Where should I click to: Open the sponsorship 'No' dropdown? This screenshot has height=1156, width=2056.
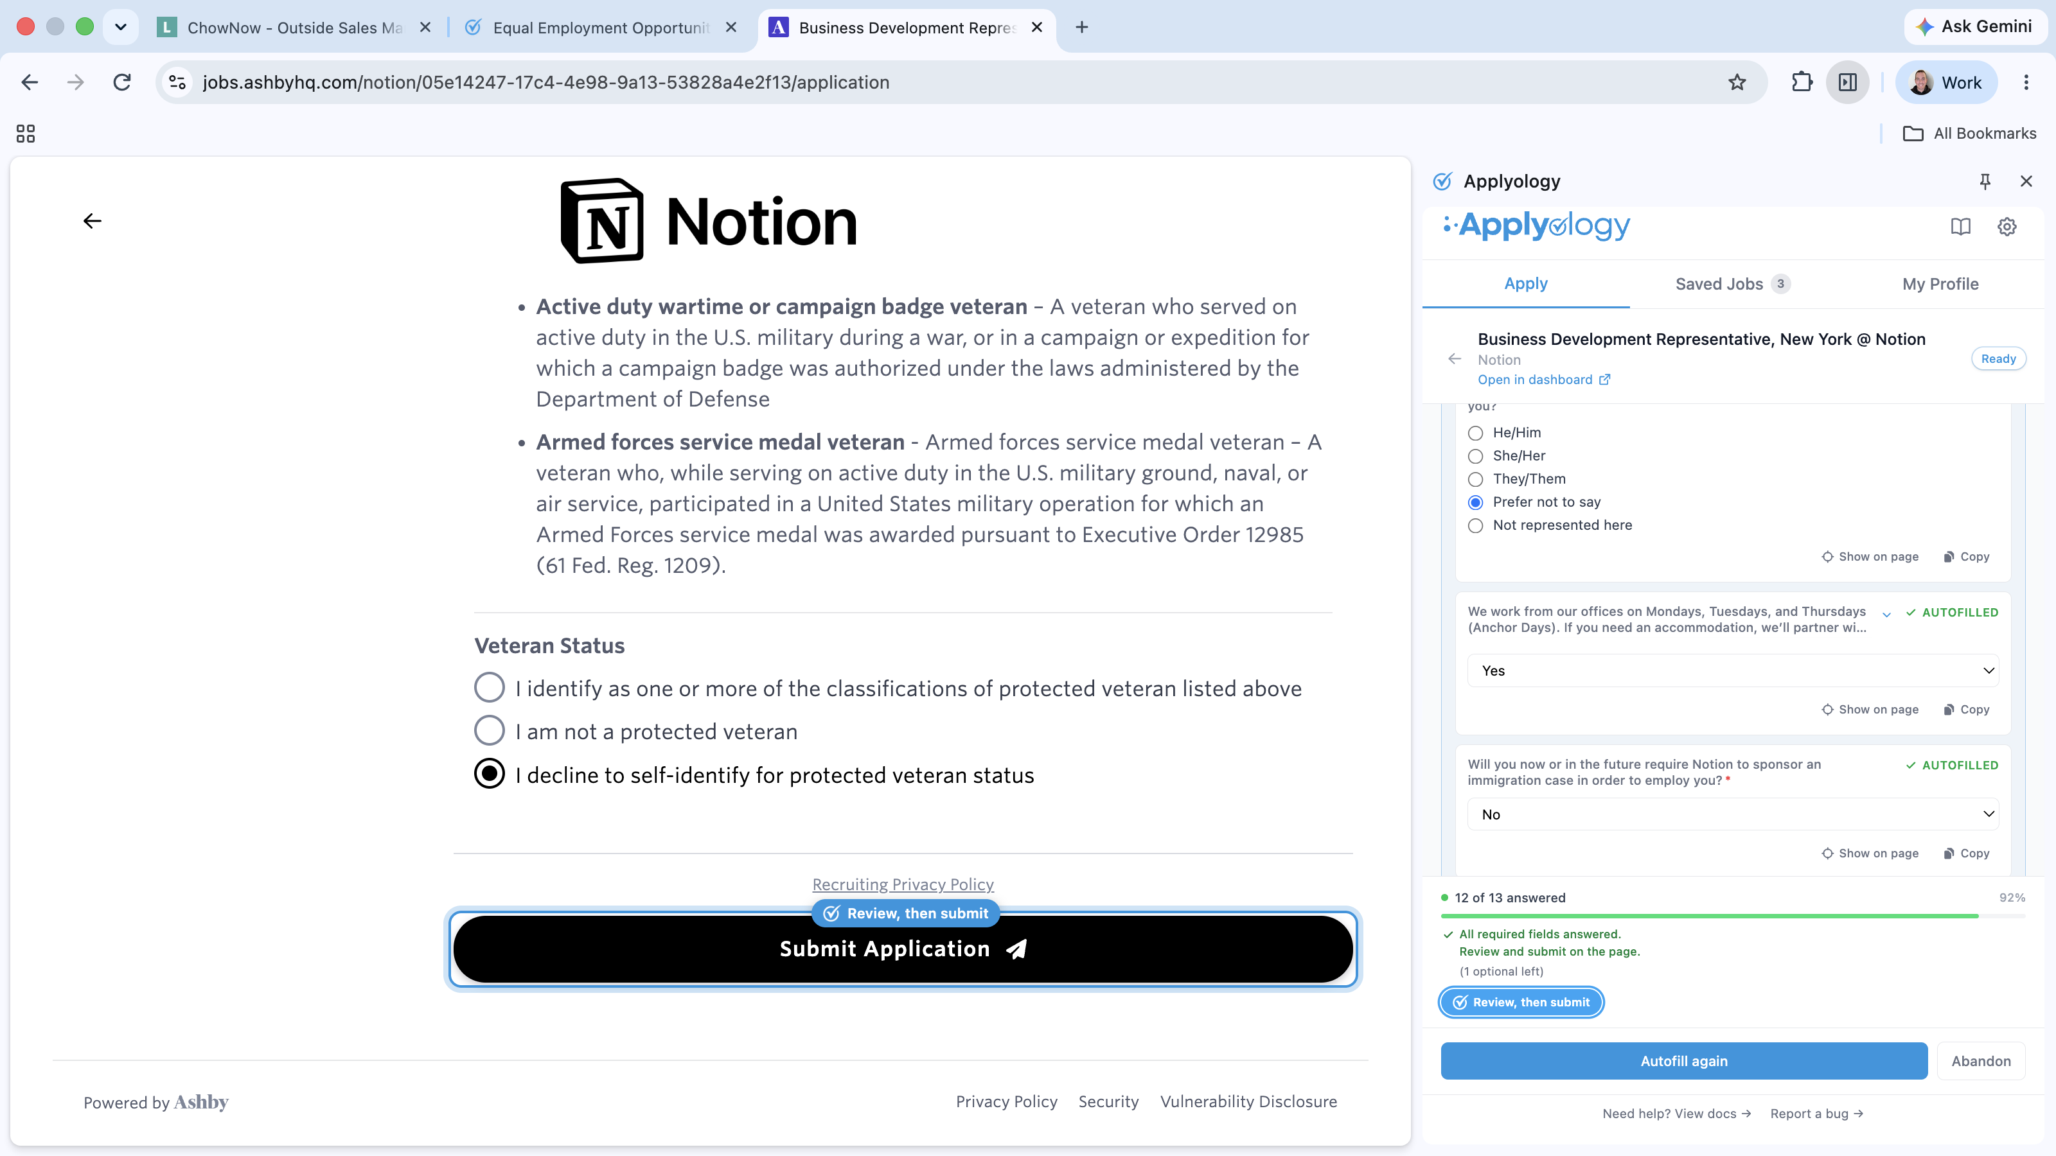click(1733, 814)
